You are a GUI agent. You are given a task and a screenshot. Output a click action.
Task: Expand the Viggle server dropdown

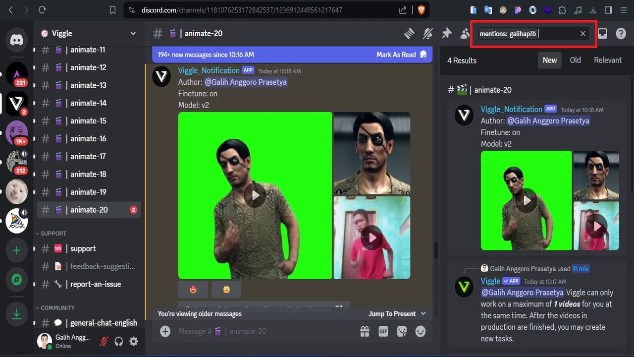pos(133,33)
